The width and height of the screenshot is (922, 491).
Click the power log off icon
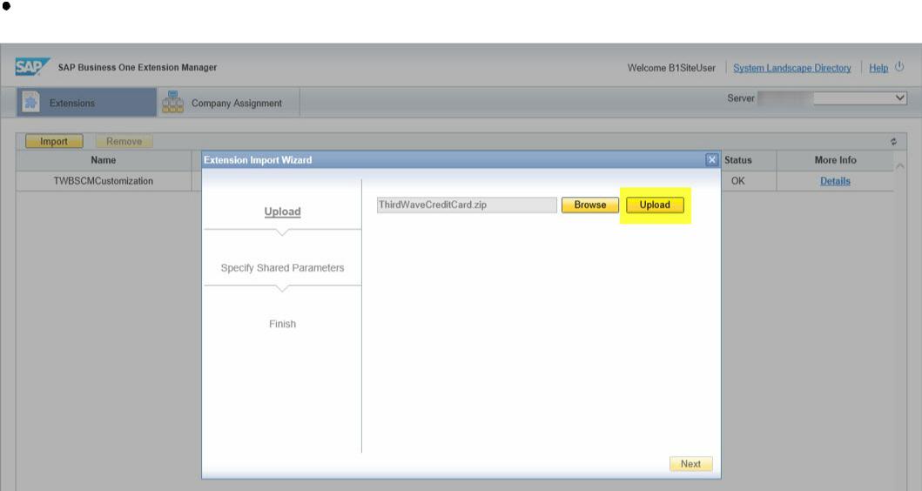[899, 66]
